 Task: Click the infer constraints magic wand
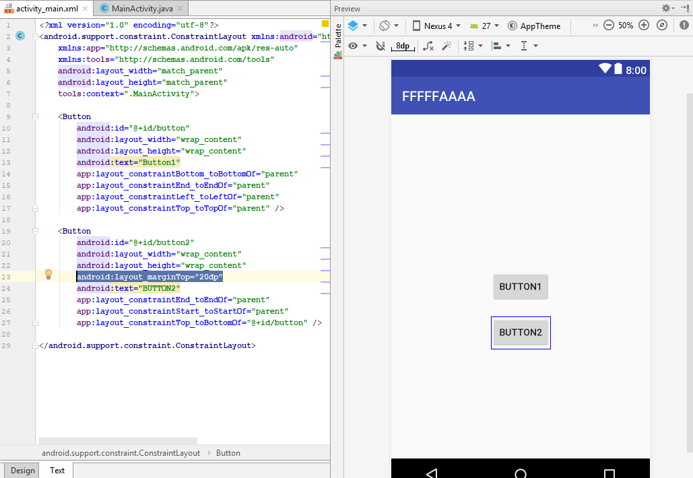click(447, 46)
